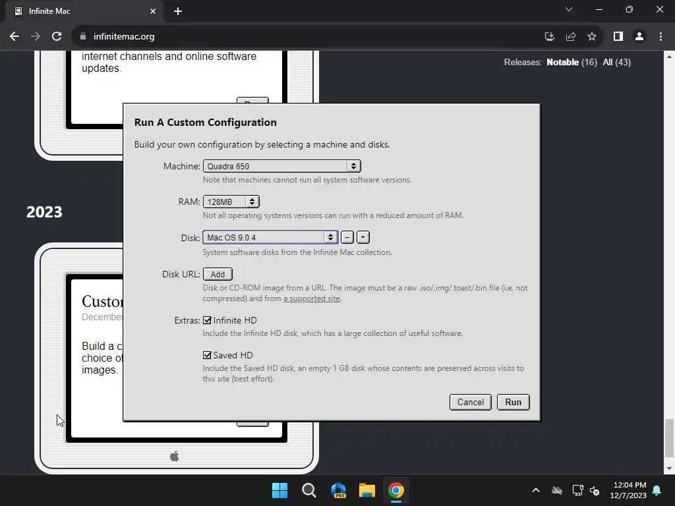Click the page vertical scrollbar thumb

point(668,438)
